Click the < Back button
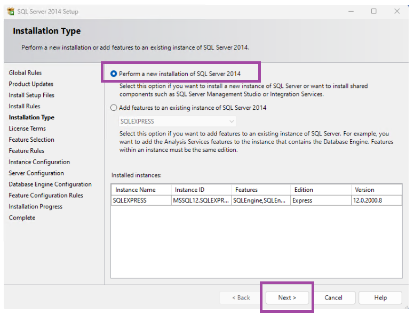The image size is (414, 315). coord(241,297)
